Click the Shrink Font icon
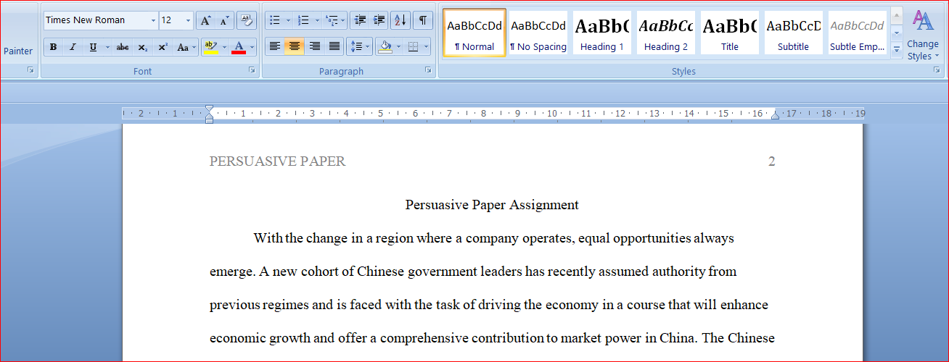The image size is (949, 362). click(x=224, y=20)
